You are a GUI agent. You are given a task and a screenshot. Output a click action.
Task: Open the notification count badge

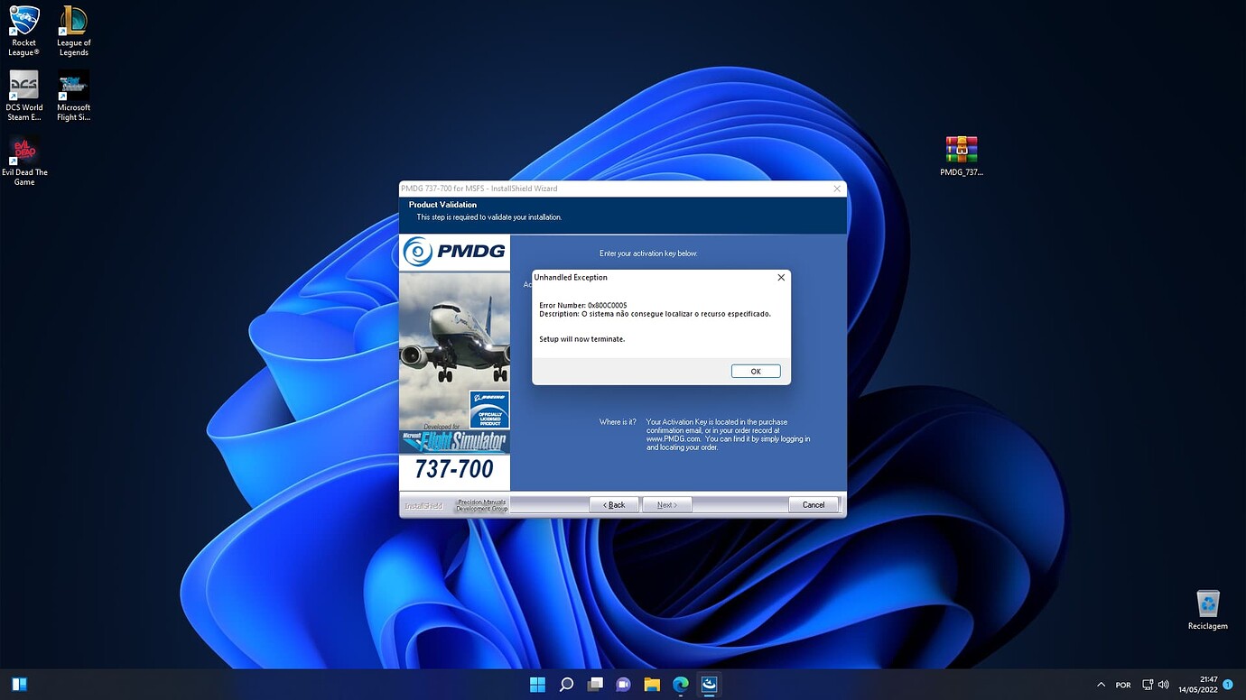[1228, 685]
